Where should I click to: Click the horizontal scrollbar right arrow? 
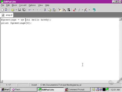(118, 81)
